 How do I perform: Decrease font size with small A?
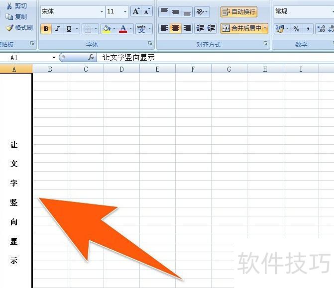pos(147,11)
